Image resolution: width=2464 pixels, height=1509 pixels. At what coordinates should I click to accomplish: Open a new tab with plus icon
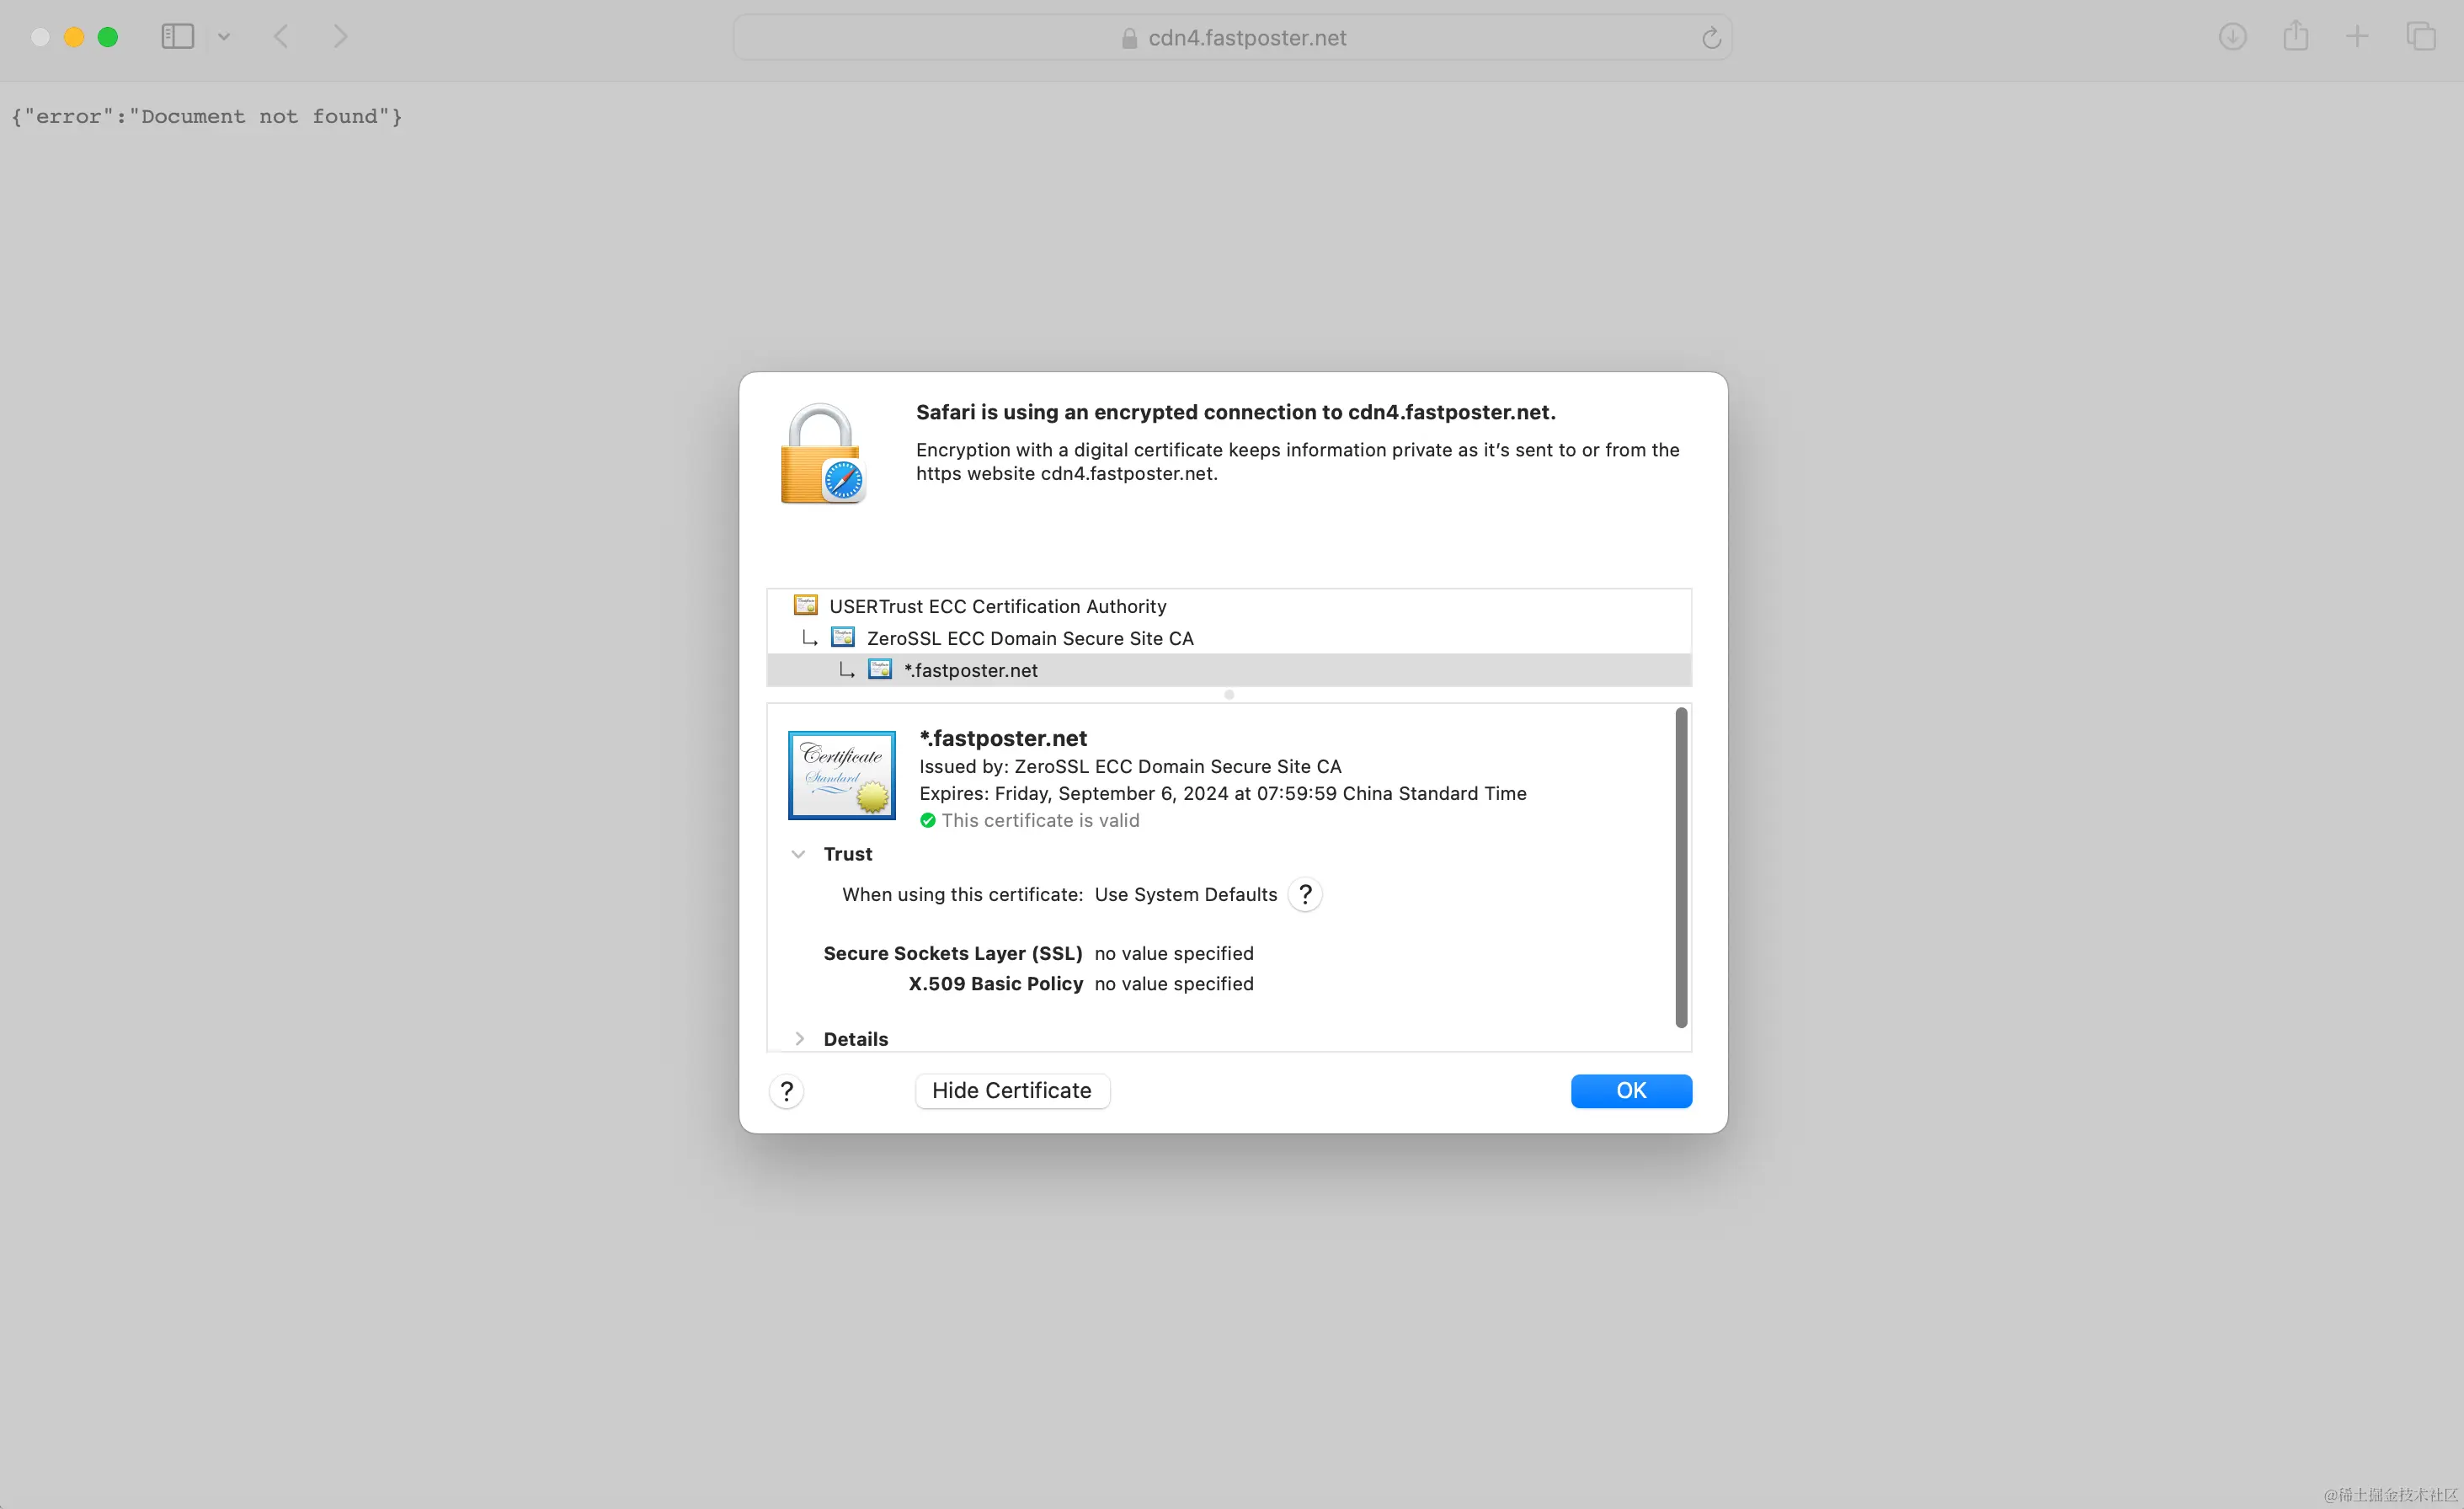2357,37
